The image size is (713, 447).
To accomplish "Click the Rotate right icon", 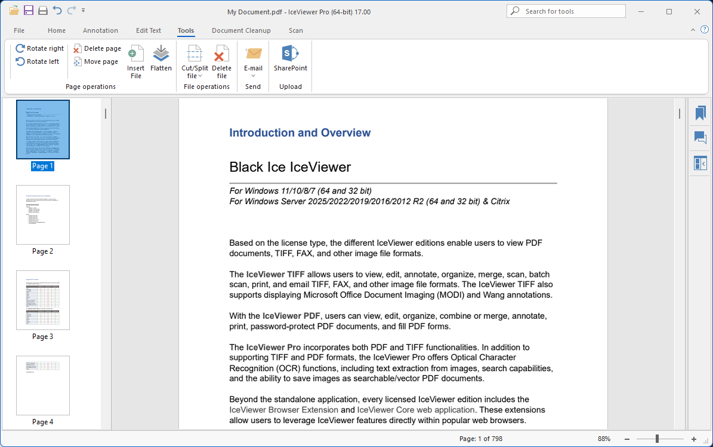I will [20, 48].
